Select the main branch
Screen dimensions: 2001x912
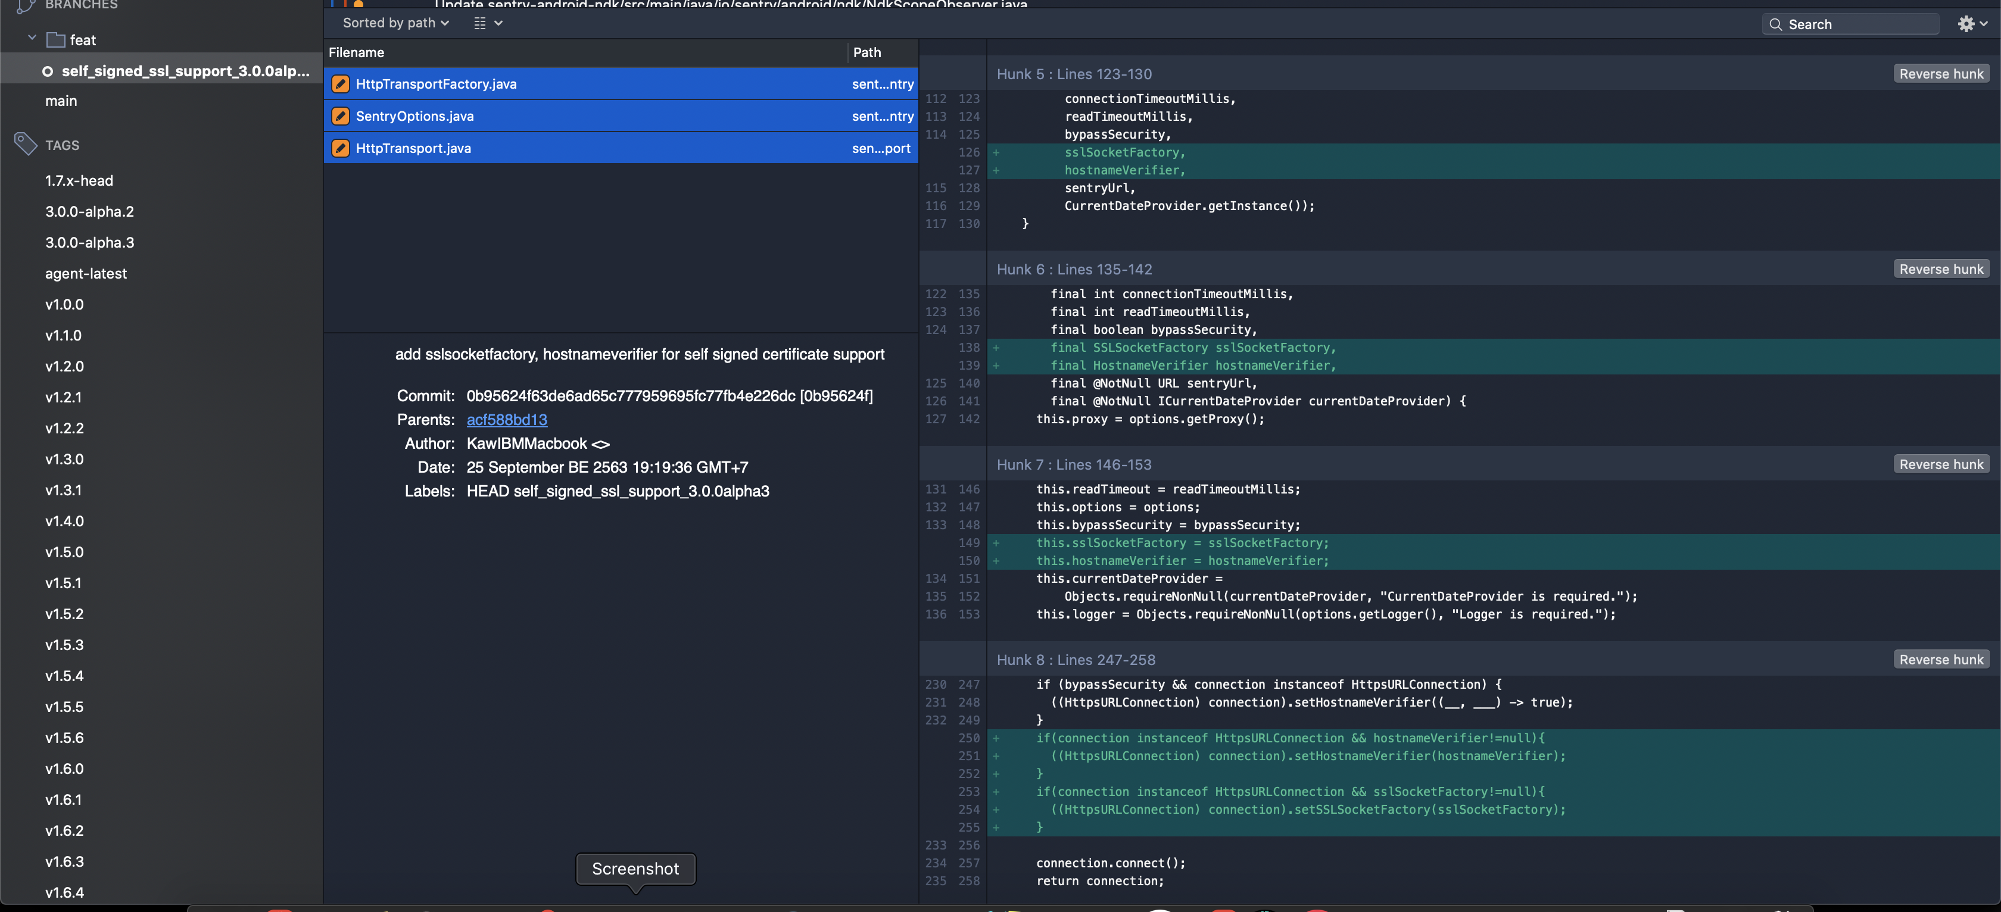pyautogui.click(x=61, y=101)
